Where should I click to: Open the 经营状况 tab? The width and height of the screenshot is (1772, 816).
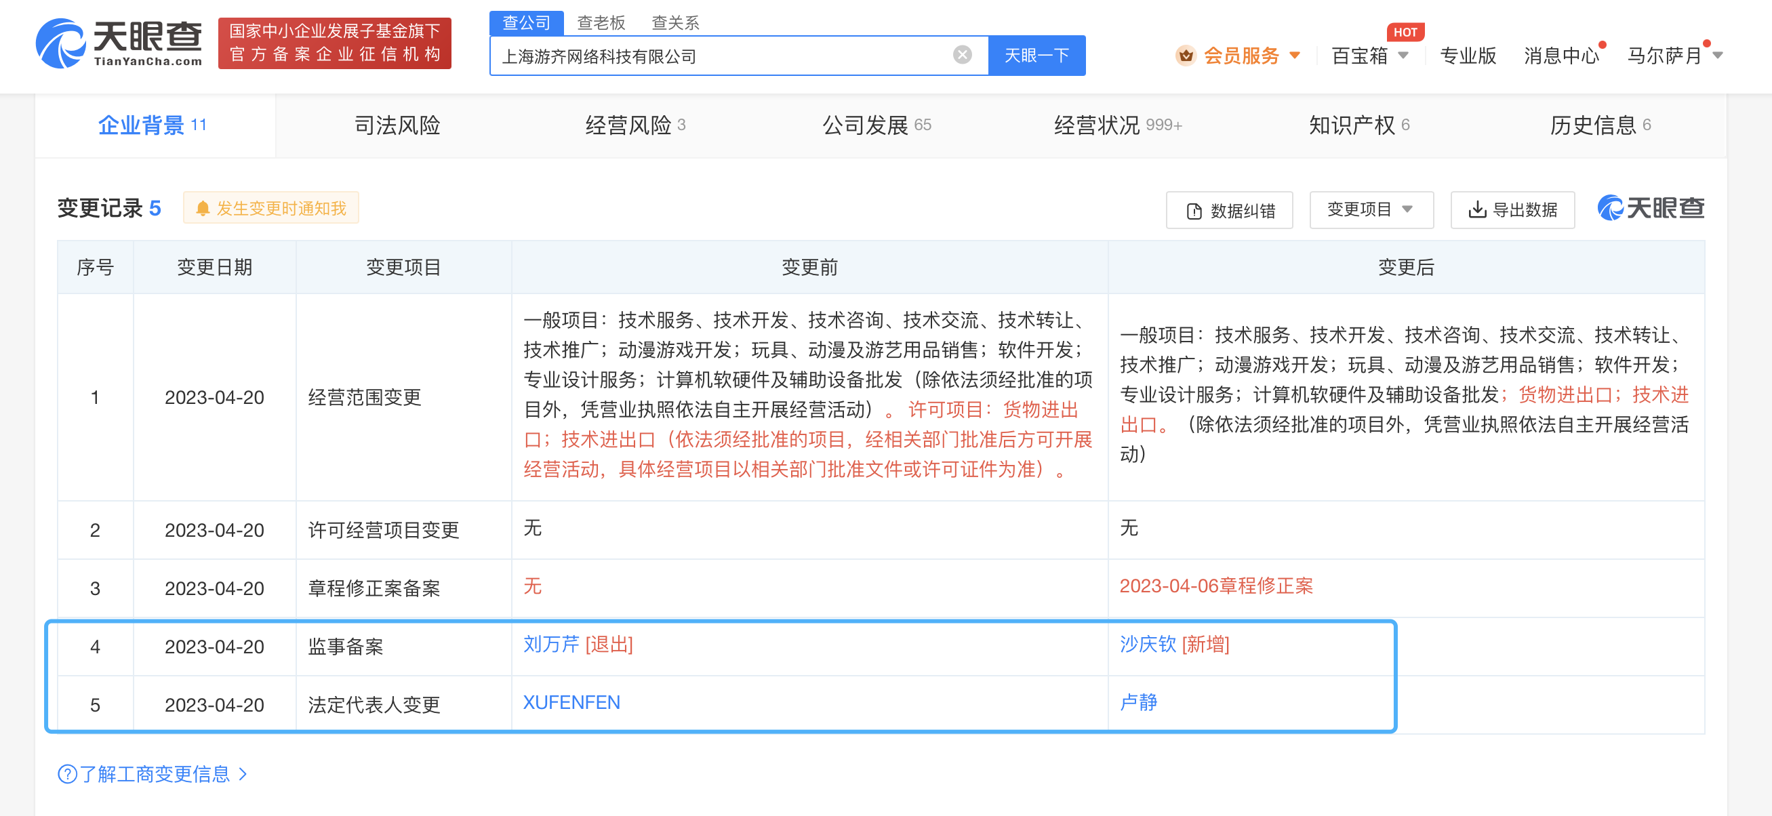tap(1118, 125)
